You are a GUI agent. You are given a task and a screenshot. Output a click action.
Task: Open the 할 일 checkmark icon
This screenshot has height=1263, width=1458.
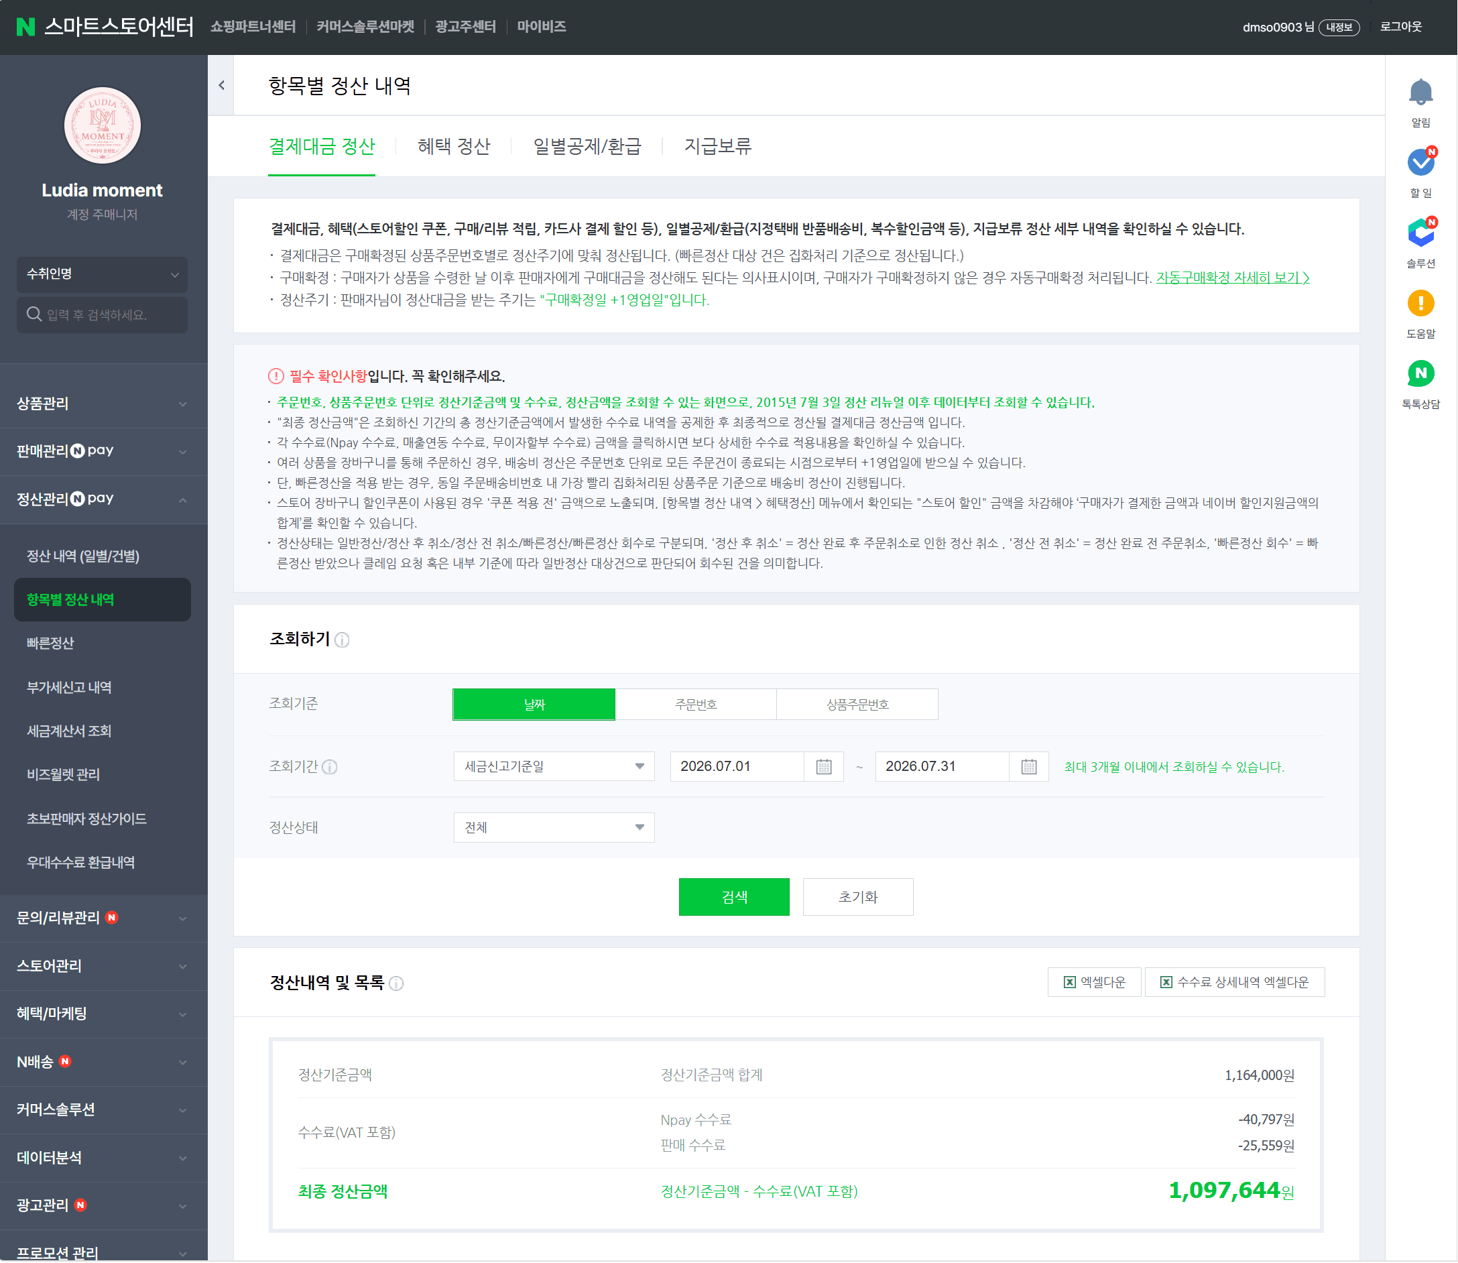click(x=1420, y=163)
